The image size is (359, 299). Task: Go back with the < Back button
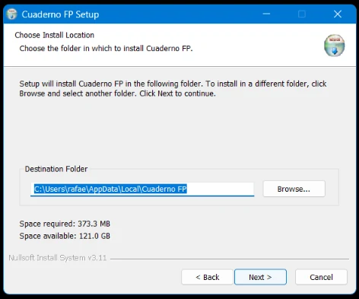point(207,277)
